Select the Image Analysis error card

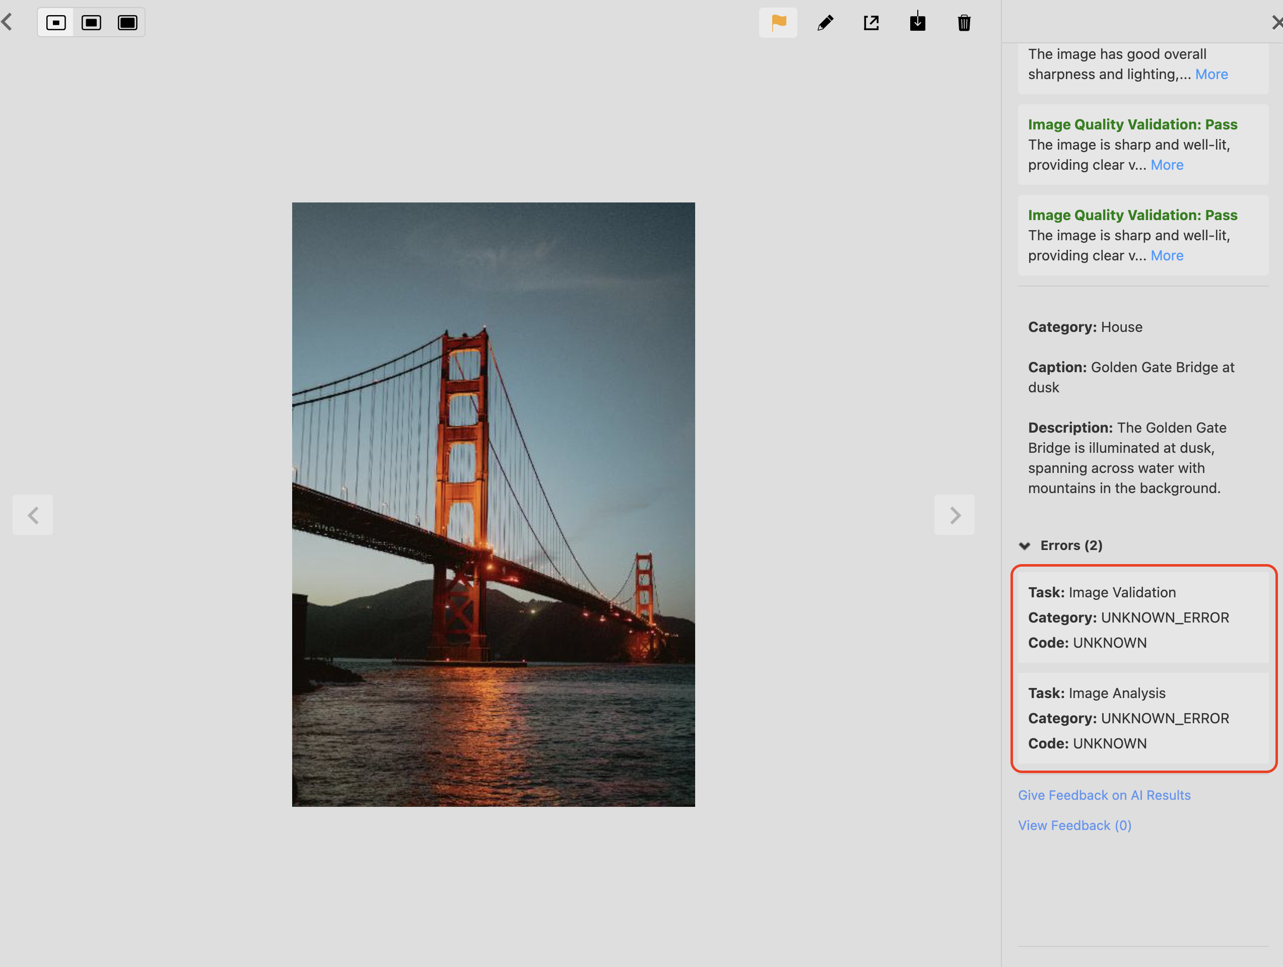pos(1142,718)
